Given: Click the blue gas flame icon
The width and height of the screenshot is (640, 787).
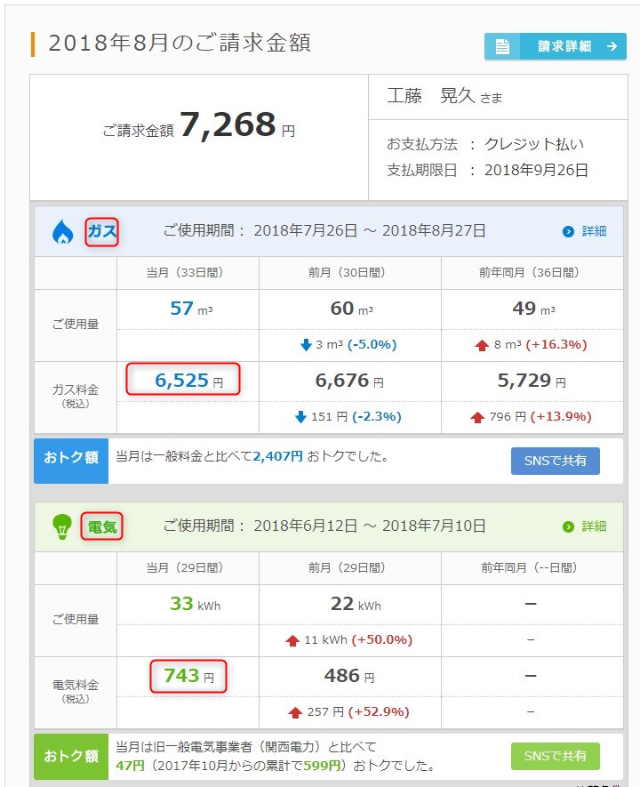Looking at the screenshot, I should point(62,233).
